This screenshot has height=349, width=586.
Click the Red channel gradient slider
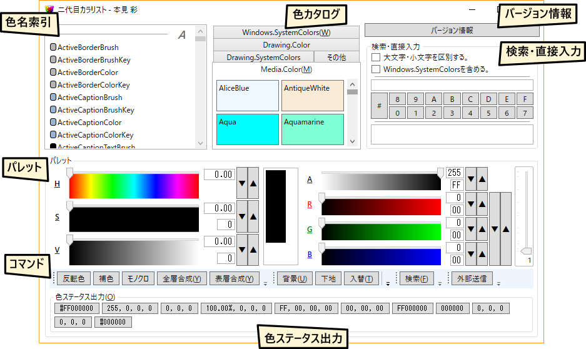pyautogui.click(x=381, y=208)
